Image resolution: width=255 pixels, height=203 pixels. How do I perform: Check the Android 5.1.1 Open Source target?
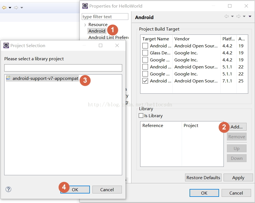point(145,67)
